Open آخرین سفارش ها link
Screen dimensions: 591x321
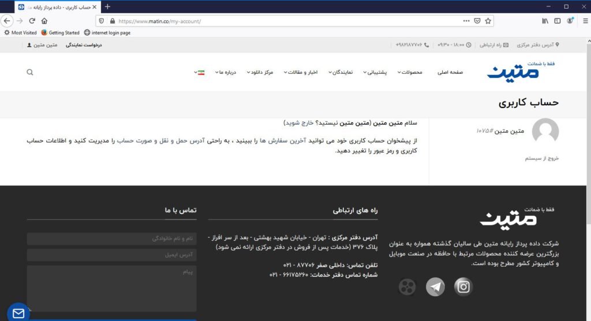(282, 141)
